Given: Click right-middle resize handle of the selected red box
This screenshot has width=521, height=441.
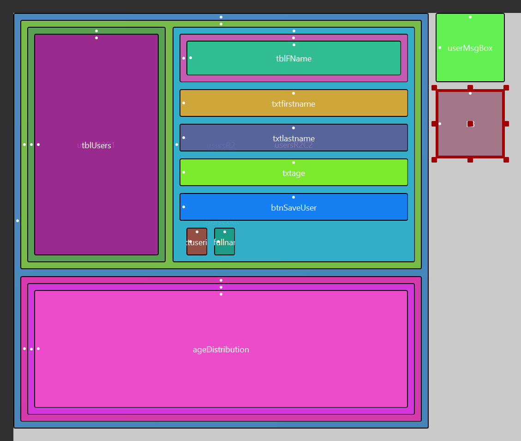Looking at the screenshot, I should 506,124.
